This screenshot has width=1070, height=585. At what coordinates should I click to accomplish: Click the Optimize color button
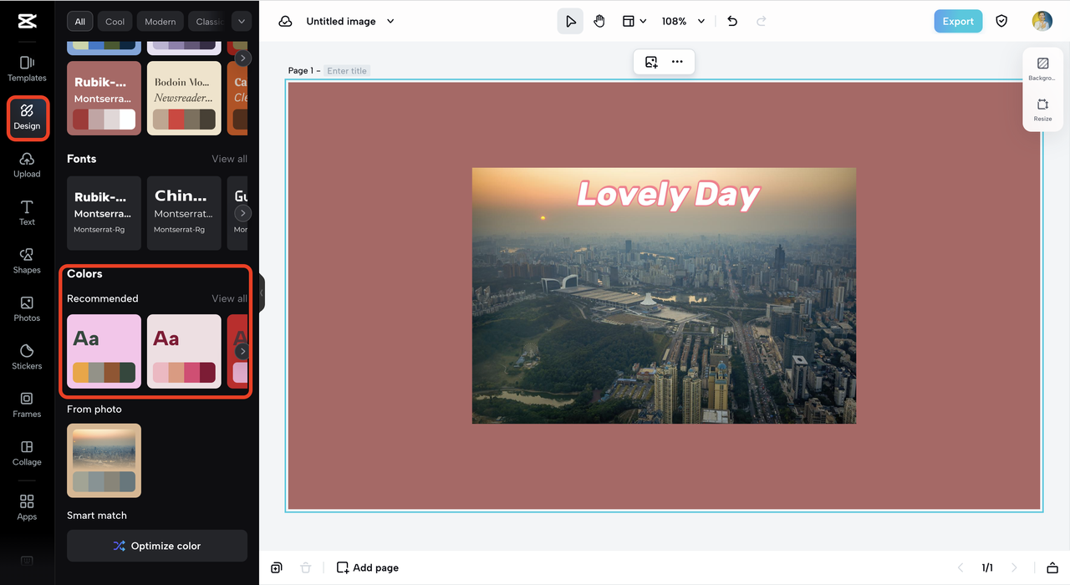point(157,546)
